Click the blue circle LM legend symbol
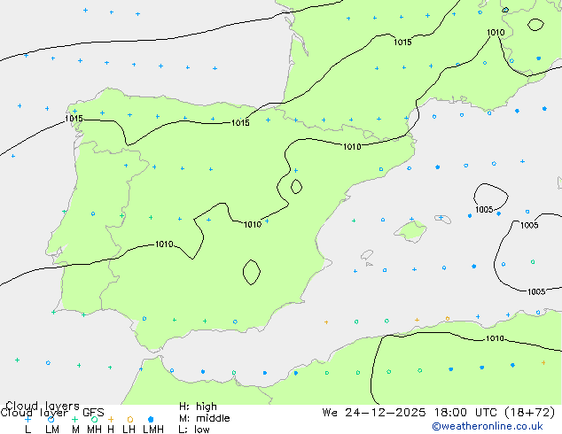 (x=51, y=419)
